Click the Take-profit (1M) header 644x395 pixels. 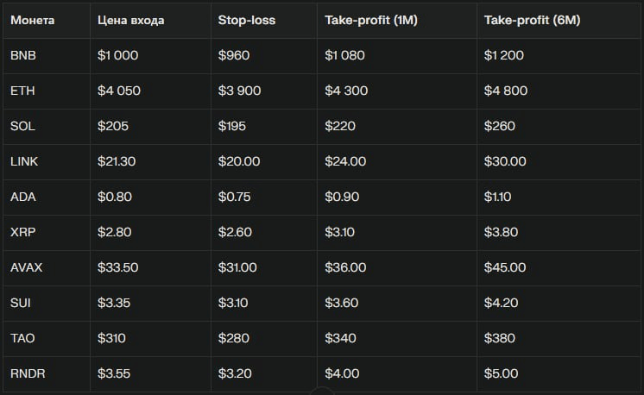pyautogui.click(x=371, y=20)
